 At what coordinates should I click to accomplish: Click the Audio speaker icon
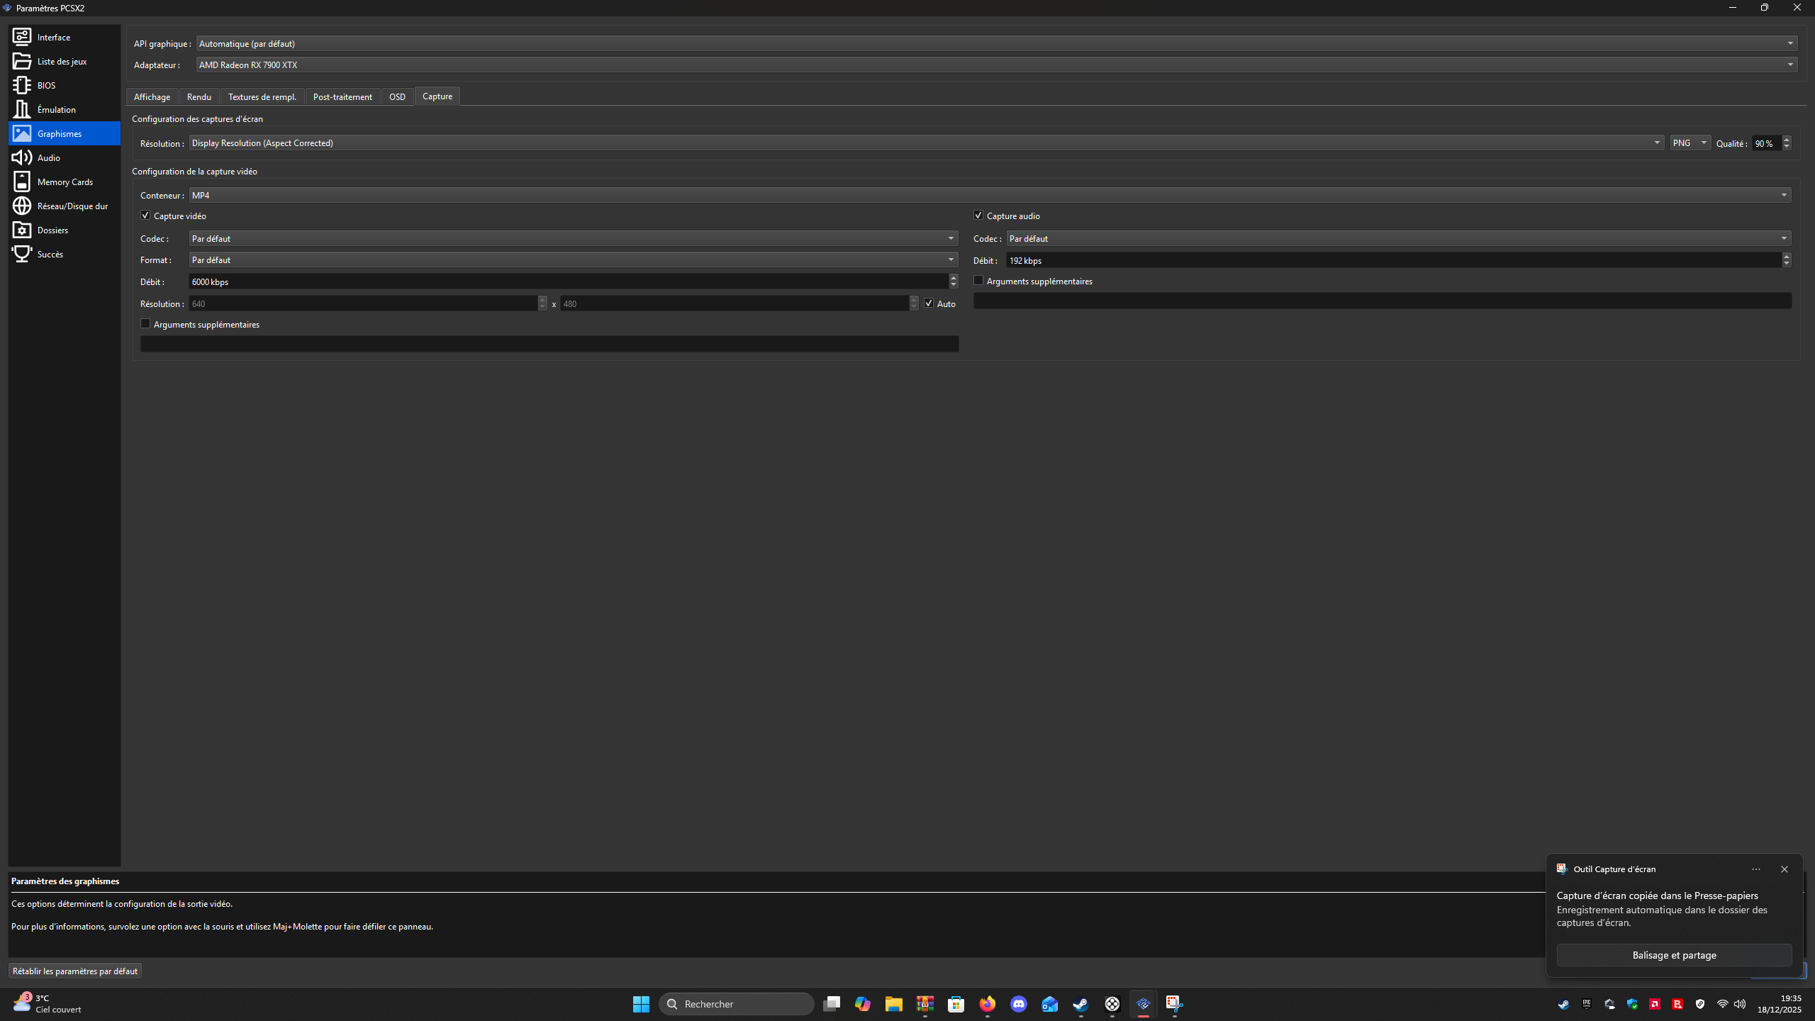click(22, 157)
